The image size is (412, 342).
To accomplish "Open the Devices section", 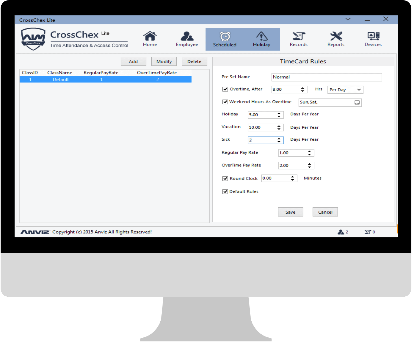I will (373, 39).
